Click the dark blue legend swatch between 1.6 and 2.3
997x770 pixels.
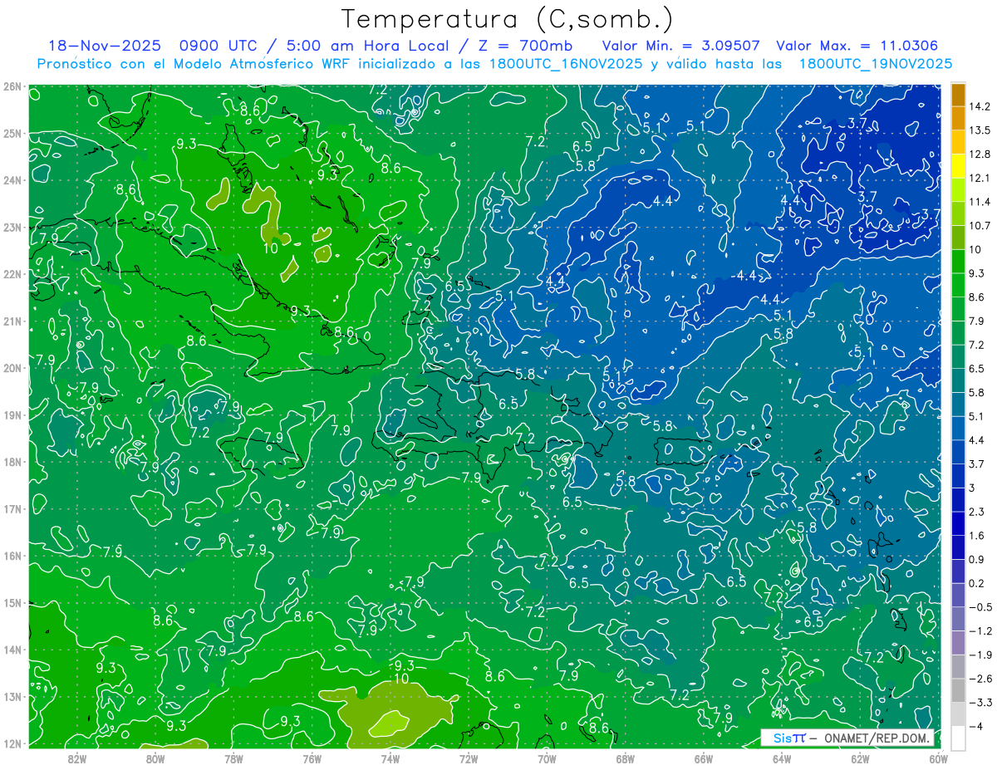click(x=957, y=522)
